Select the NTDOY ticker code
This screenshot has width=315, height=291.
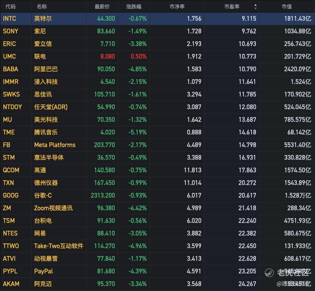tap(12, 107)
